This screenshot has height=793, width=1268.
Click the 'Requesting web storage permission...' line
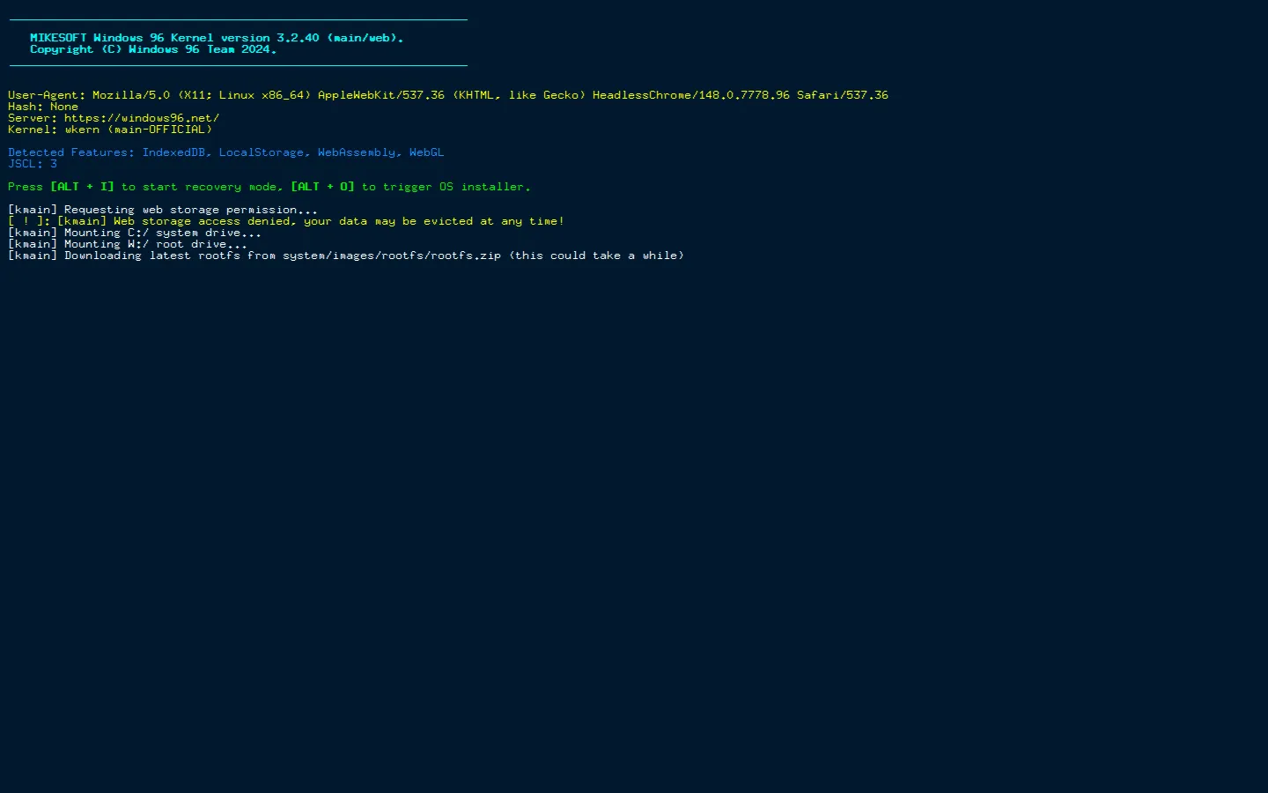point(163,210)
